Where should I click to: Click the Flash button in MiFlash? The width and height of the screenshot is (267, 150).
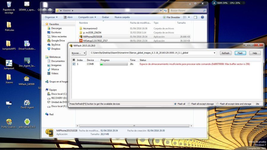point(240,53)
